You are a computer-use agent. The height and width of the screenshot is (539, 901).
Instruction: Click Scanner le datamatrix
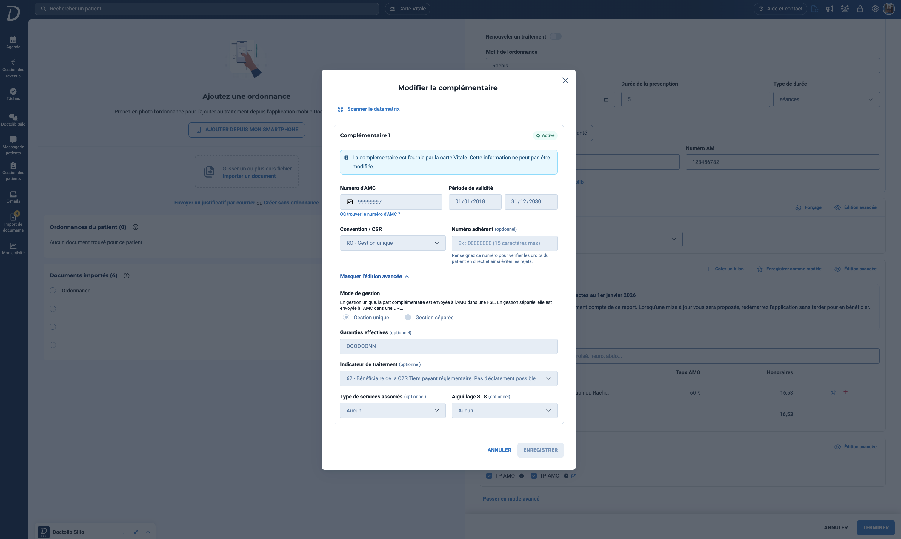pos(368,109)
